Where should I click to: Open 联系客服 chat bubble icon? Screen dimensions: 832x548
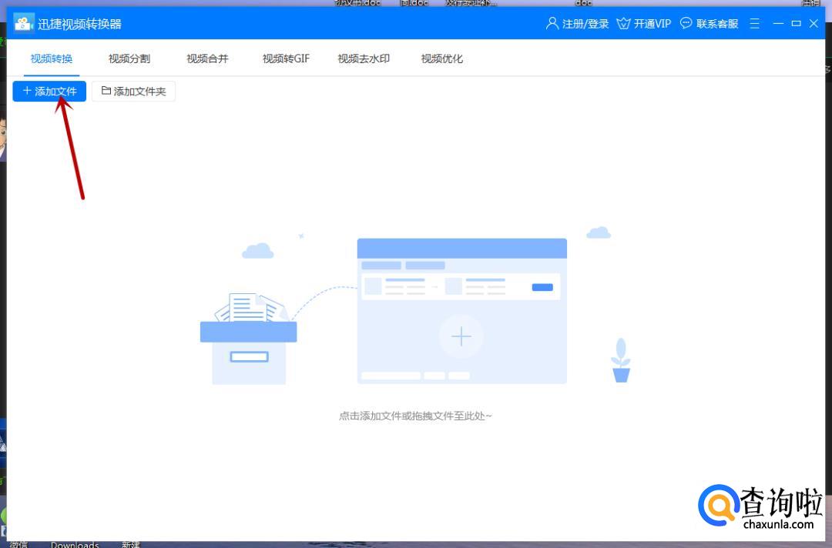(686, 24)
